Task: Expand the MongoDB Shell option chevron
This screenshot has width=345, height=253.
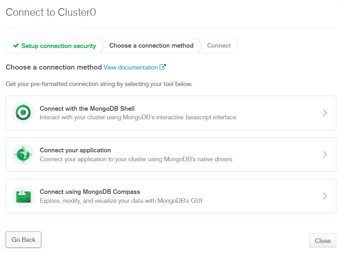Action: coord(325,113)
